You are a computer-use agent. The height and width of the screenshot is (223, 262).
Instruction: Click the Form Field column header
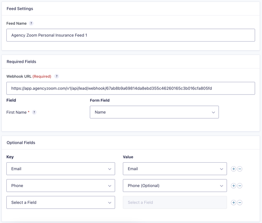100,100
